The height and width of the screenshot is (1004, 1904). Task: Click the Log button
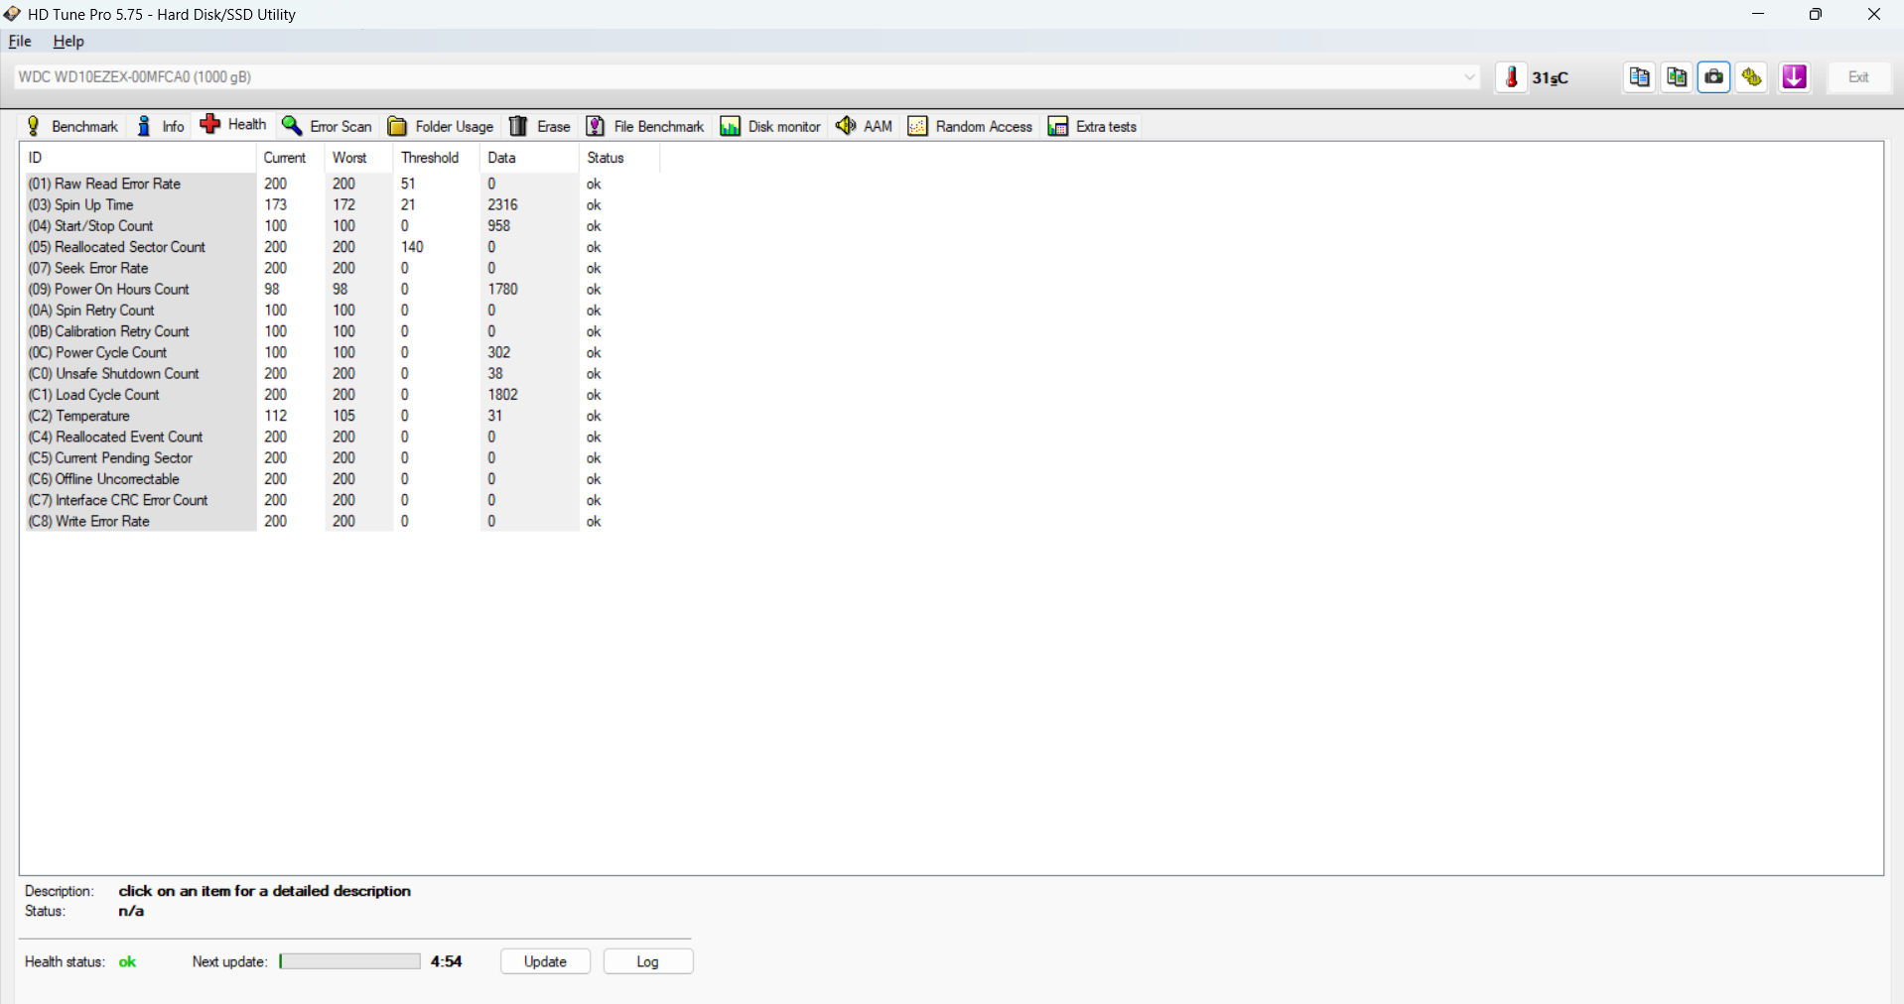point(647,961)
